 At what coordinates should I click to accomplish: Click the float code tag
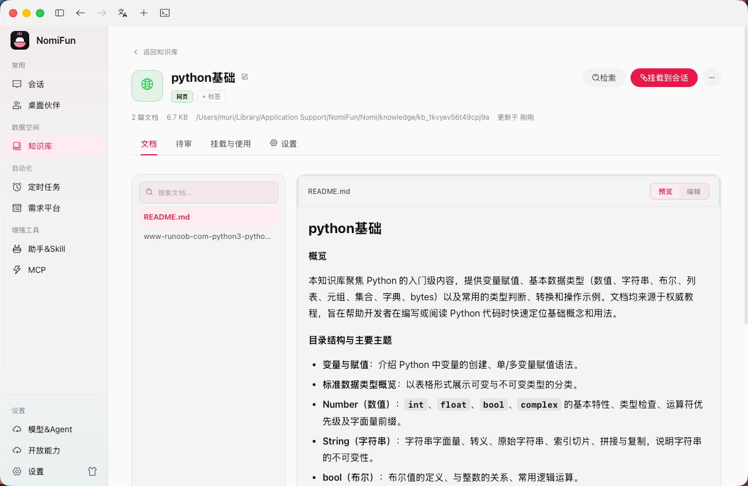click(453, 405)
